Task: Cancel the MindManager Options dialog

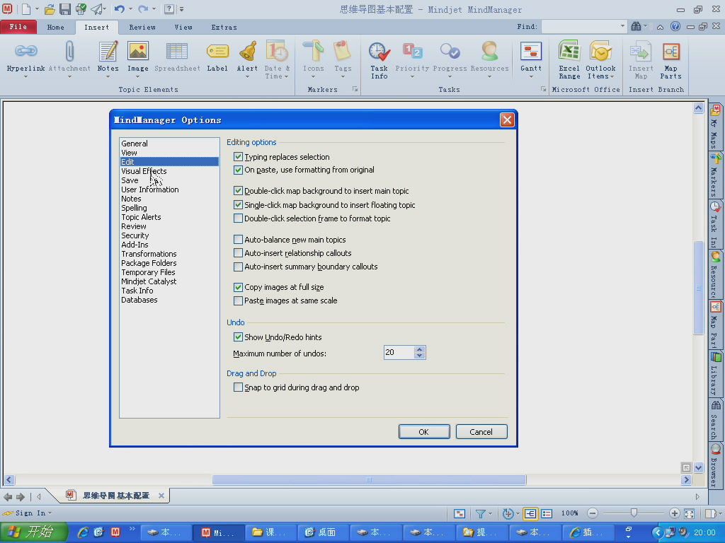Action: [x=481, y=432]
